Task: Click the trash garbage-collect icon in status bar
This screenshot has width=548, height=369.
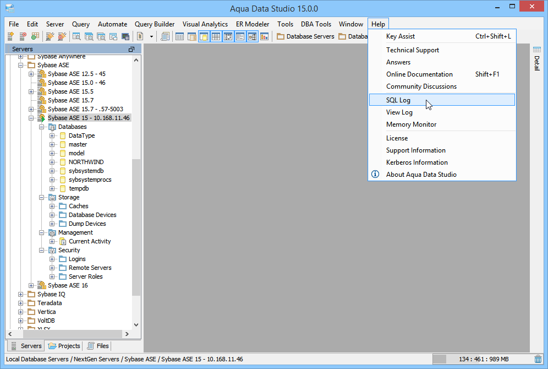Action: (538, 359)
